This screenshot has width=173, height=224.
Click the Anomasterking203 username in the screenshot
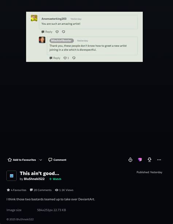(x=54, y=19)
